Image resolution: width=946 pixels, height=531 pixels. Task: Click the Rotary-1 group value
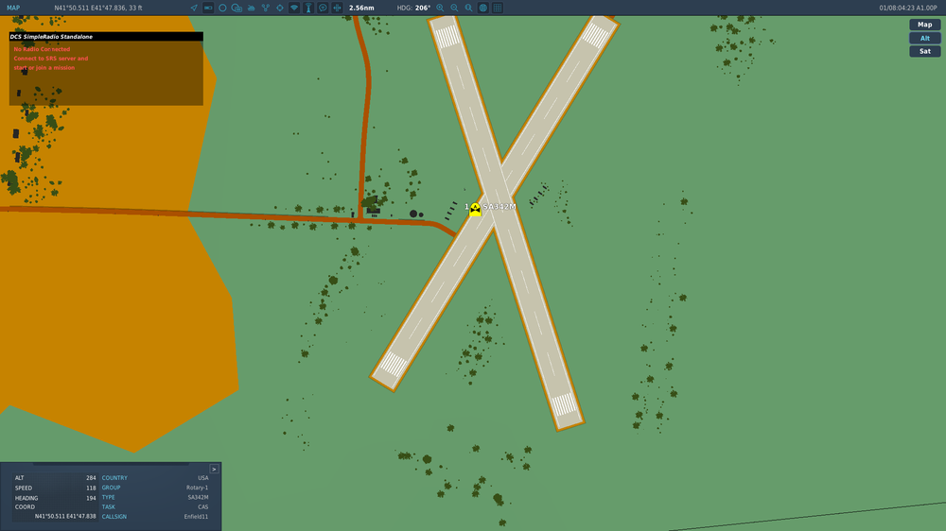198,488
